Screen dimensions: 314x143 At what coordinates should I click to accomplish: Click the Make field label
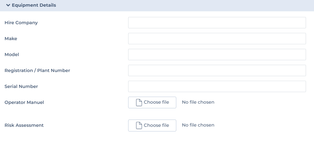(x=11, y=39)
